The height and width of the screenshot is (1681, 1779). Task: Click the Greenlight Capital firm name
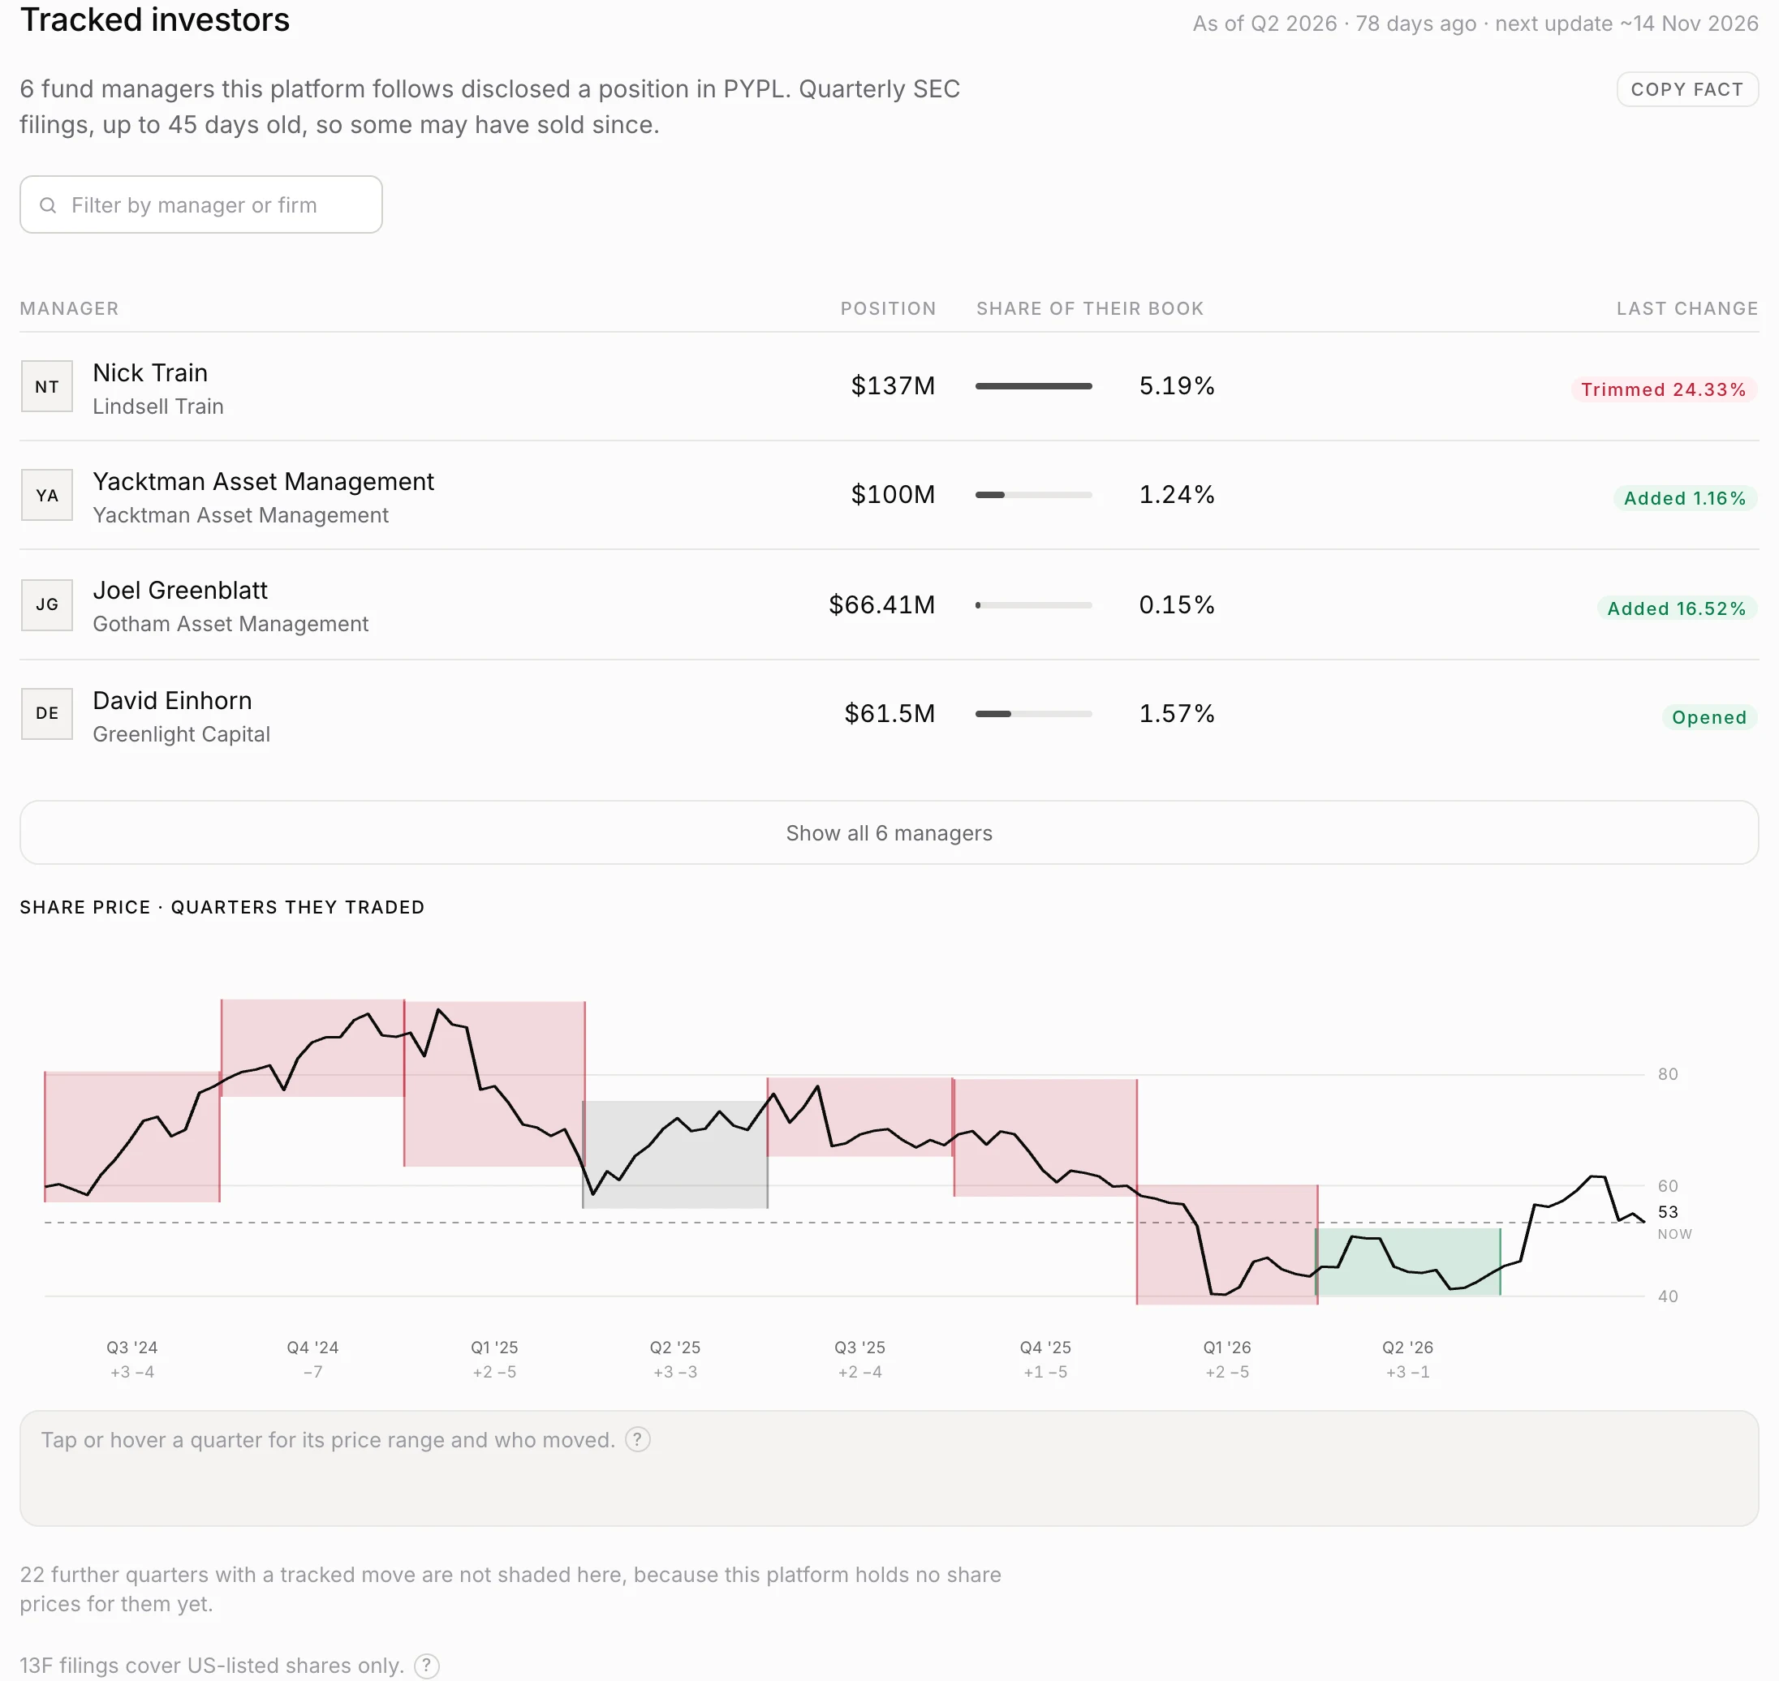[x=181, y=734]
